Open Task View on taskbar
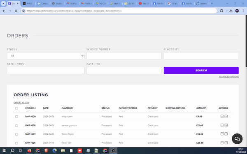The height and width of the screenshot is (154, 247). click(x=21, y=151)
